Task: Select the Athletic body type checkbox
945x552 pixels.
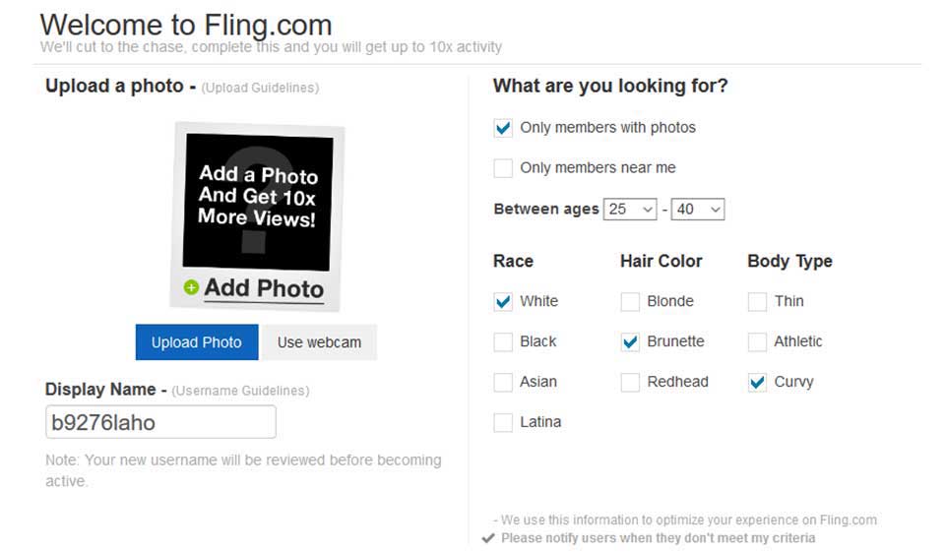Action: (x=757, y=342)
